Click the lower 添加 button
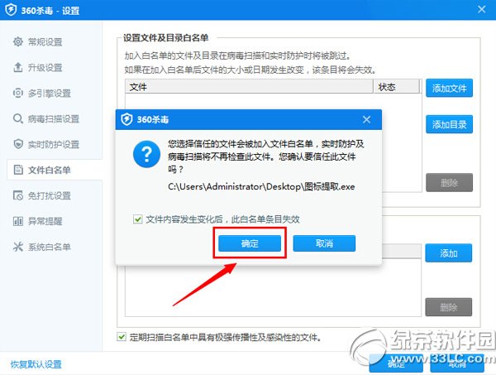This screenshot has width=496, height=375. 449,253
